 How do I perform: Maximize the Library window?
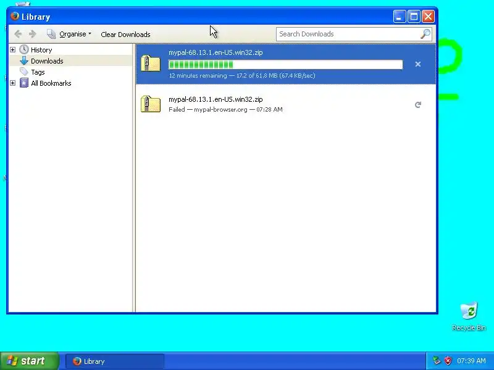pos(414,17)
